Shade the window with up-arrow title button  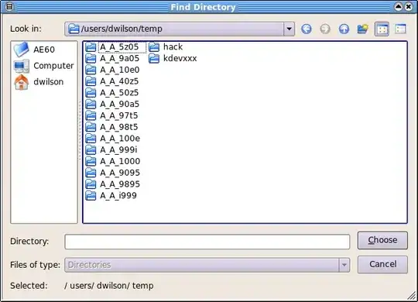point(399,7)
